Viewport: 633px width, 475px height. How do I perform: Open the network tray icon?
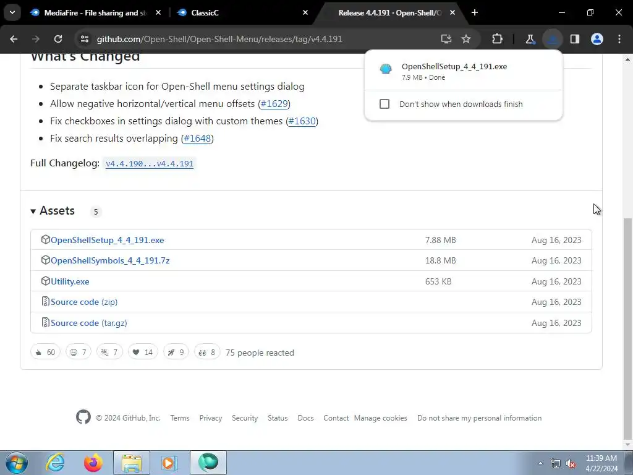(x=556, y=463)
